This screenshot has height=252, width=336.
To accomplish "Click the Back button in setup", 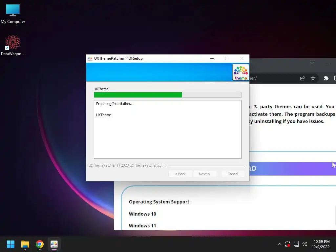I will 180,174.
